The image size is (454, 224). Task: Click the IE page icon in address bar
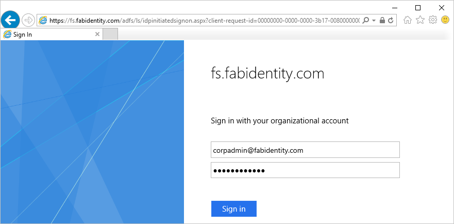pyautogui.click(x=43, y=20)
